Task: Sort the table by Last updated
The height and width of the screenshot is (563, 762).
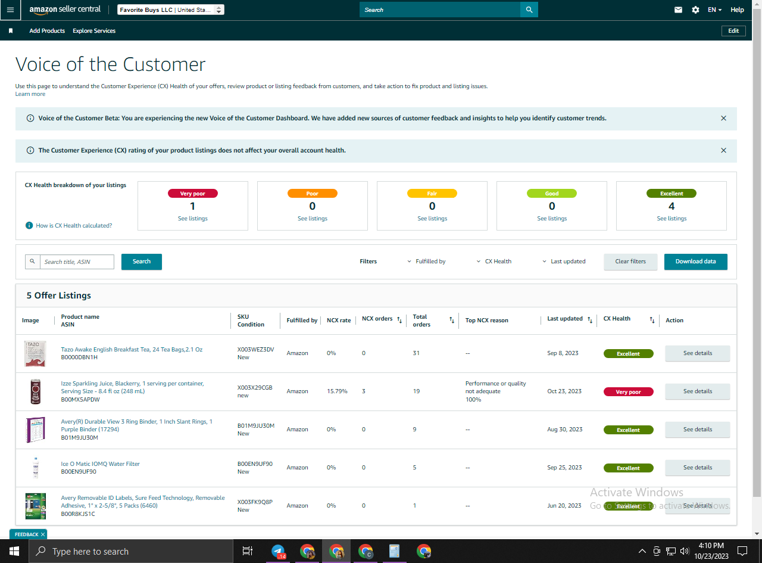Action: pos(590,319)
